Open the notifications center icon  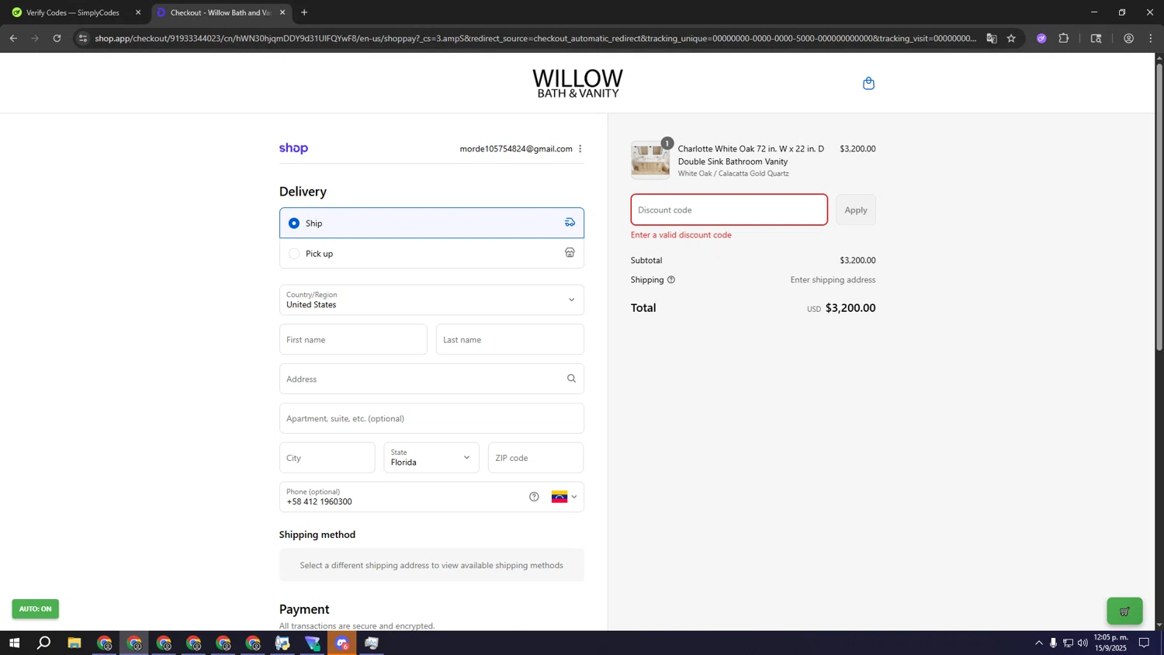tap(1144, 643)
